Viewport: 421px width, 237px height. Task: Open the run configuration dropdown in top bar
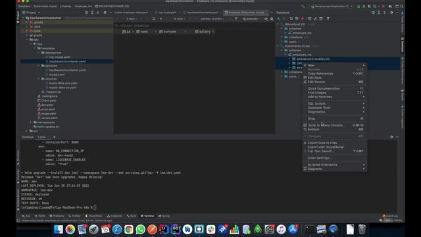332,7
